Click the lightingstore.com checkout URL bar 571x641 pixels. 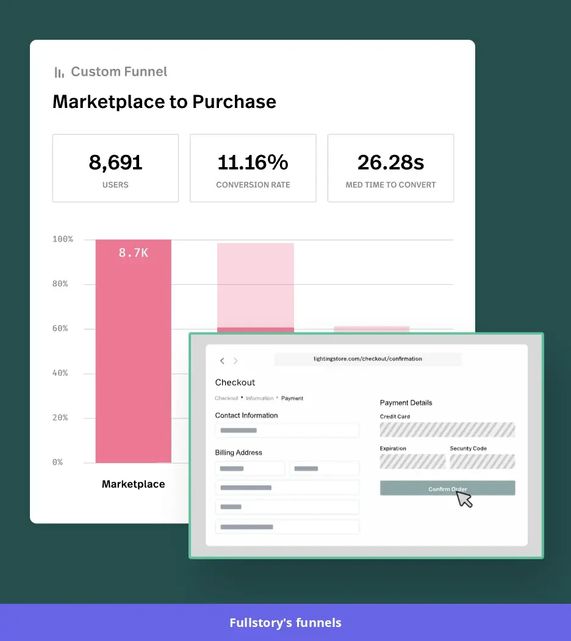[x=368, y=359]
